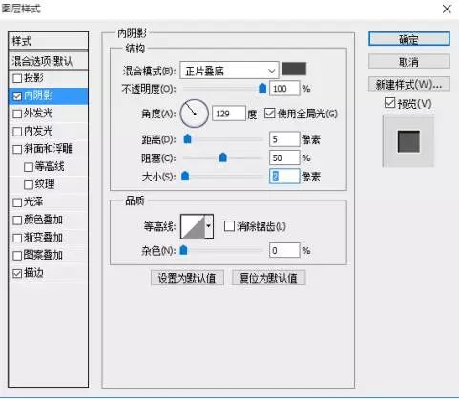
Task: Select the 描边 style label
Action: pos(33,273)
